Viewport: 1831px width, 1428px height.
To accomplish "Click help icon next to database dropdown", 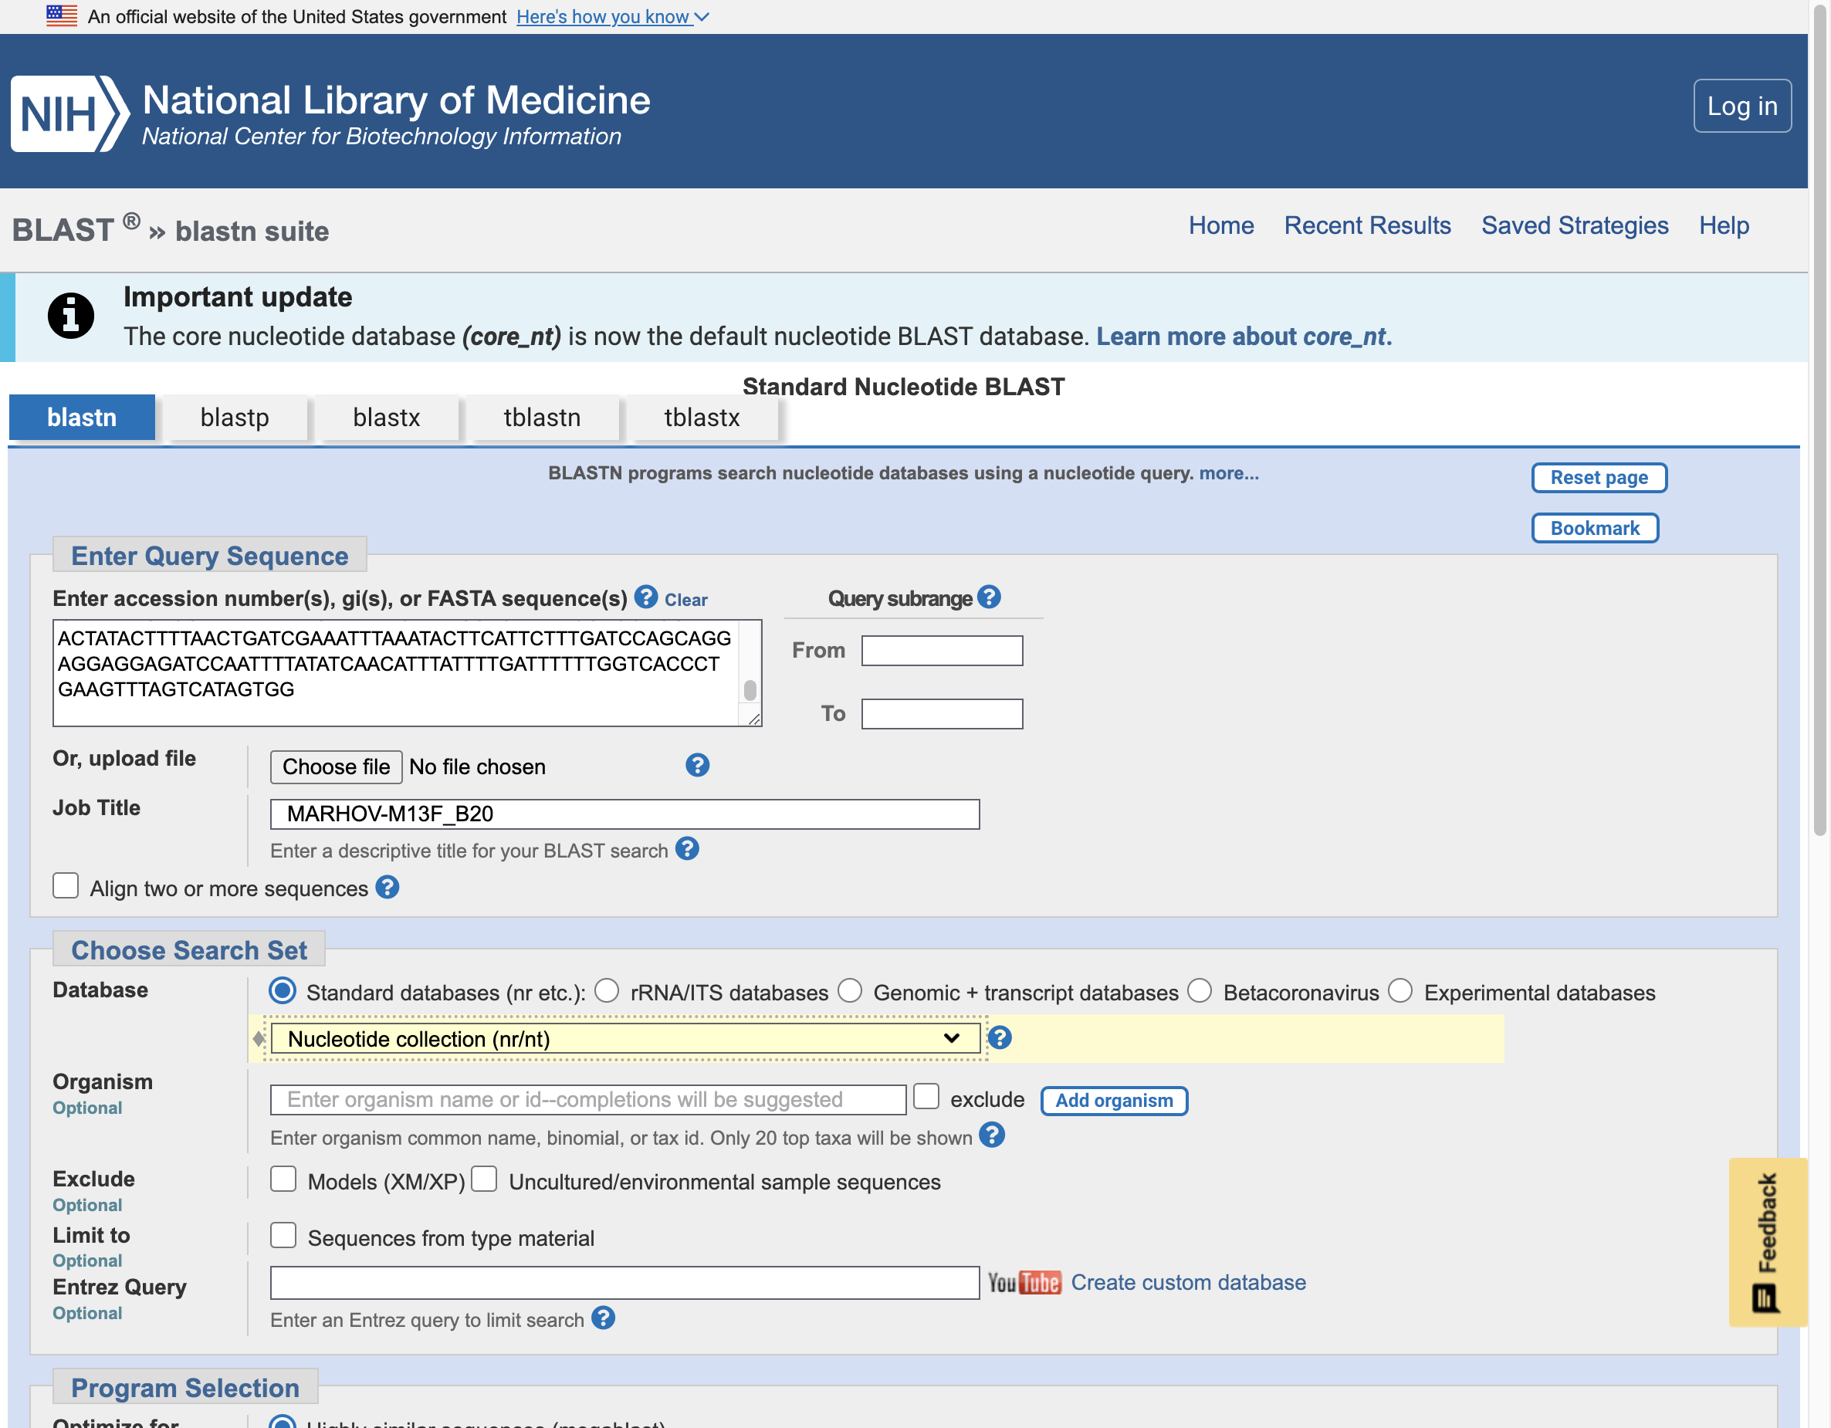I will (x=1000, y=1038).
